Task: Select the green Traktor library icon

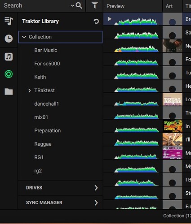Action: pyautogui.click(x=9, y=74)
